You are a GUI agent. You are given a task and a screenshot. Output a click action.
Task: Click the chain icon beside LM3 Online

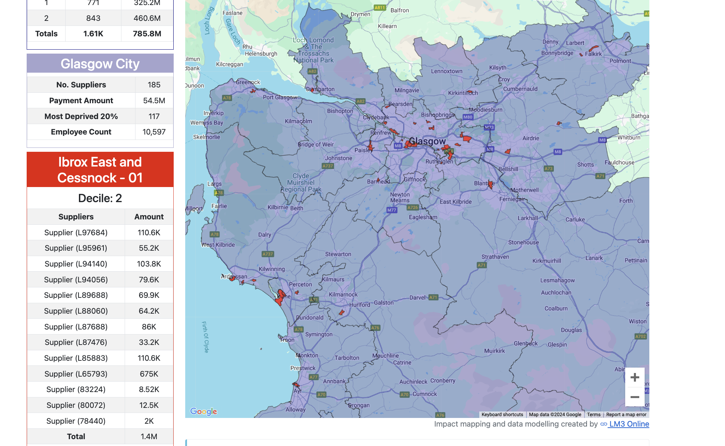[604, 424]
